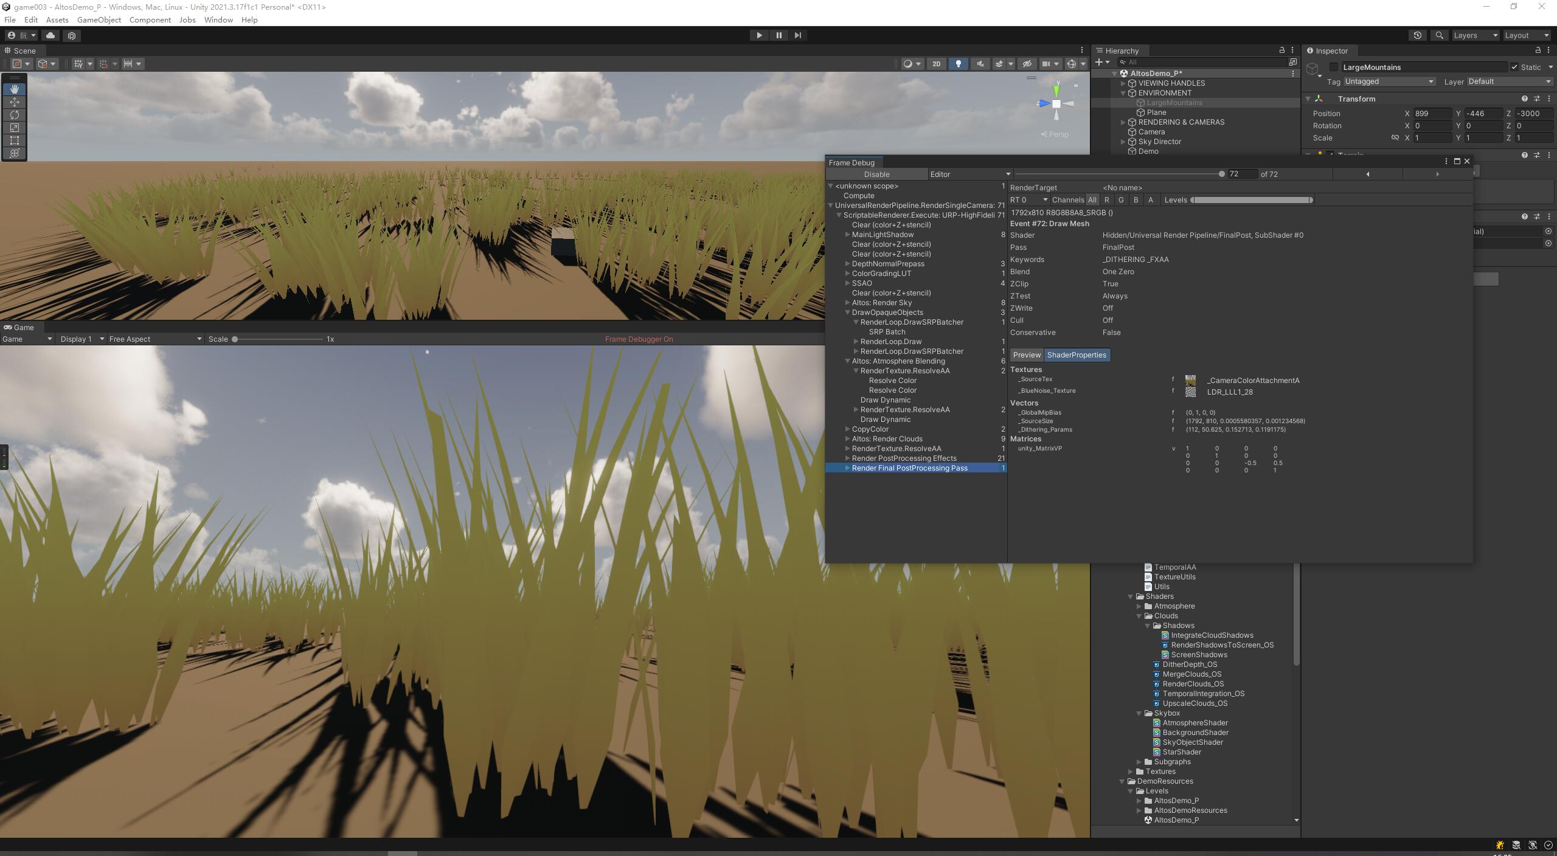
Task: Click the Hierarchy panel lock icon
Action: click(x=1281, y=50)
